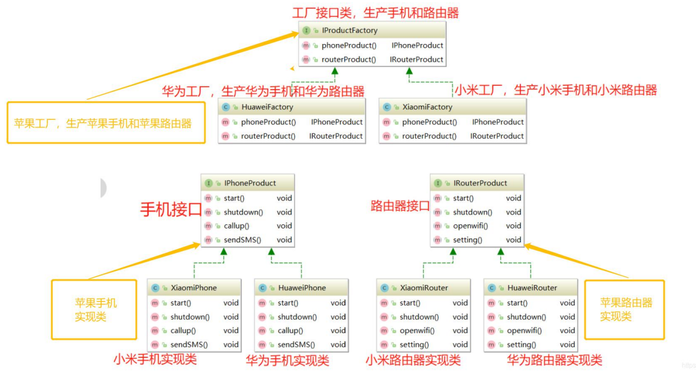
Task: Click the class icon of HuaweiFactory
Action: click(x=226, y=107)
